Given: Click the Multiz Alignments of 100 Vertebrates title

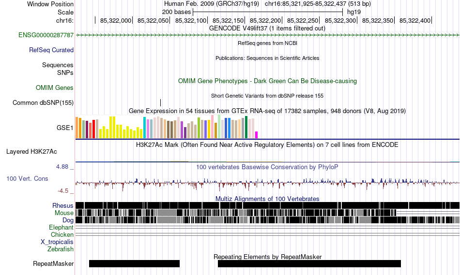Looking at the screenshot, I should pyautogui.click(x=267, y=199).
